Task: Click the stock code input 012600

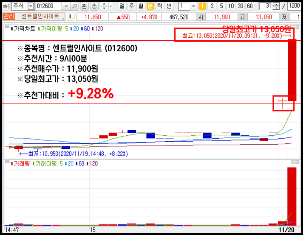Action: pos(49,6)
